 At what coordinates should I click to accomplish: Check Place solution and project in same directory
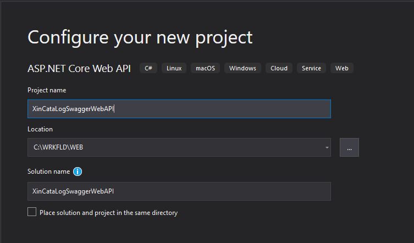32,212
